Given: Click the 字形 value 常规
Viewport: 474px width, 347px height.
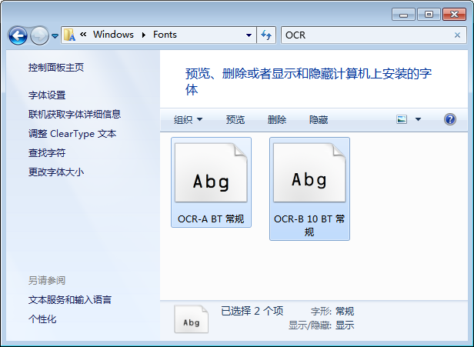Looking at the screenshot, I should 345,312.
